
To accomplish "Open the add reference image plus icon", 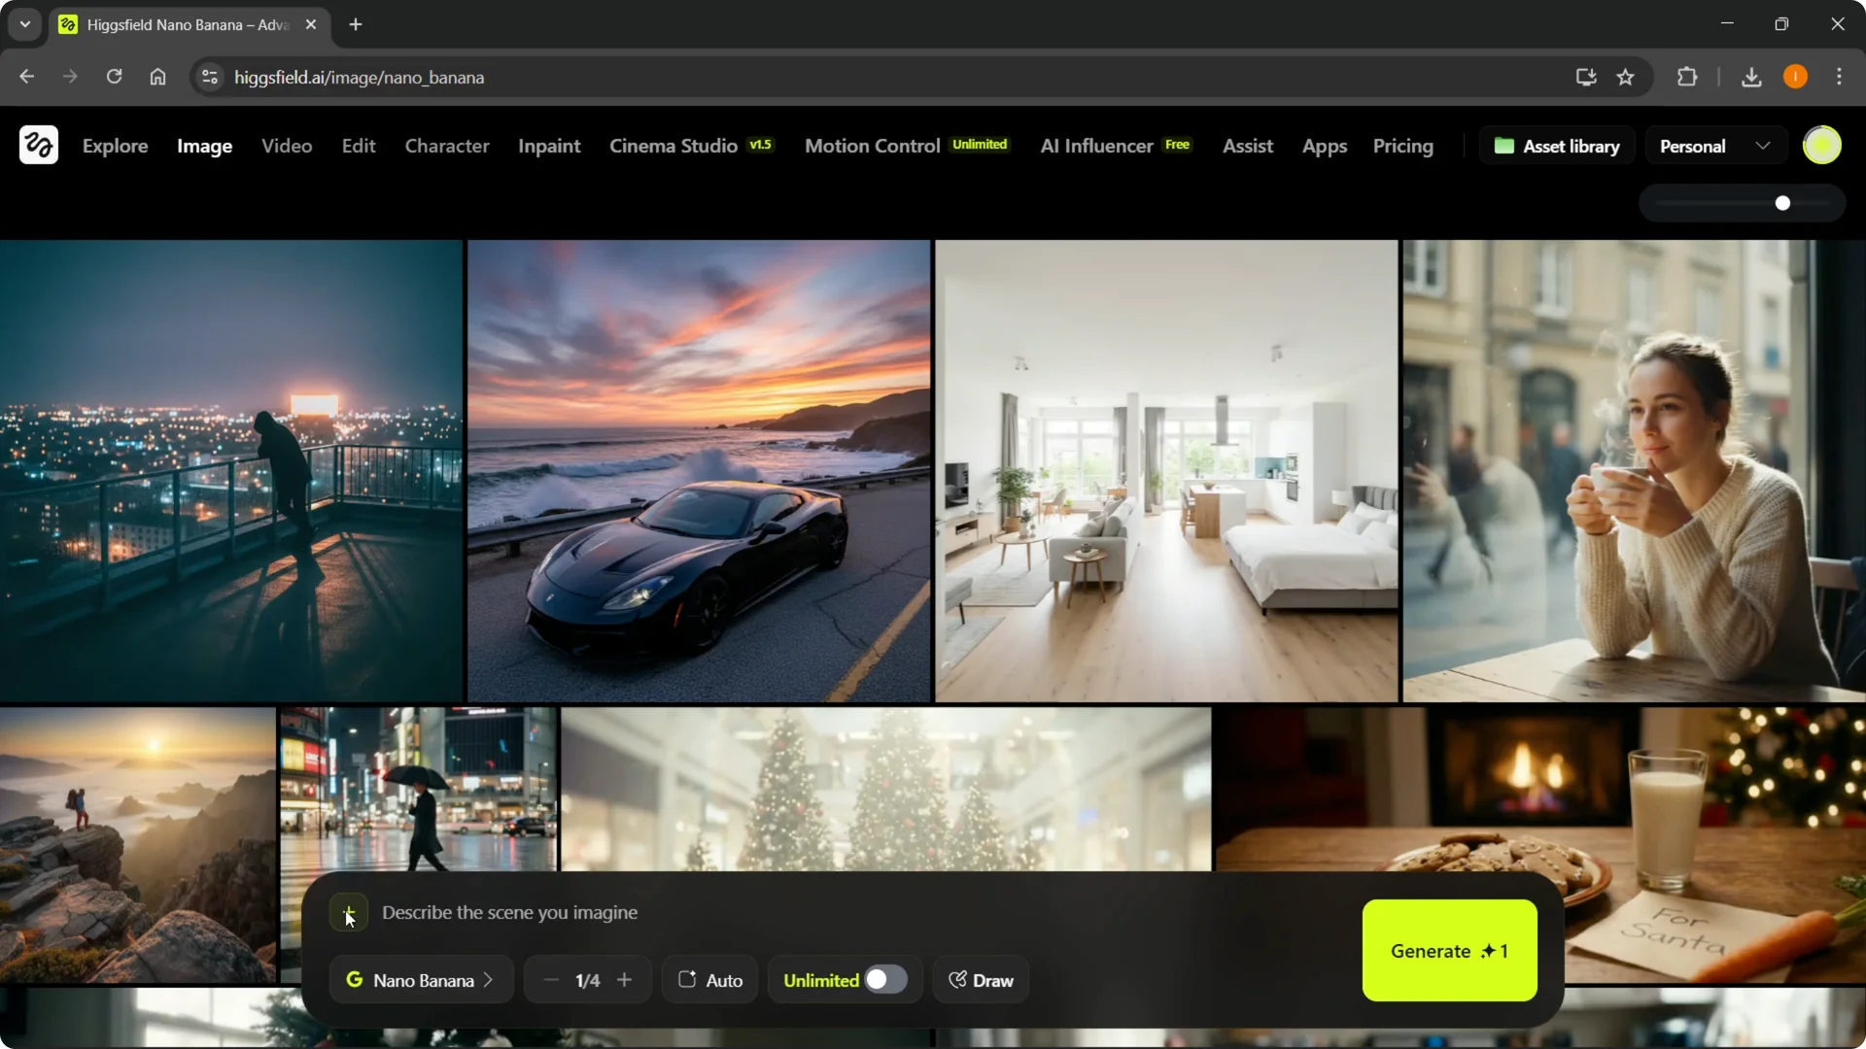I will [x=349, y=913].
